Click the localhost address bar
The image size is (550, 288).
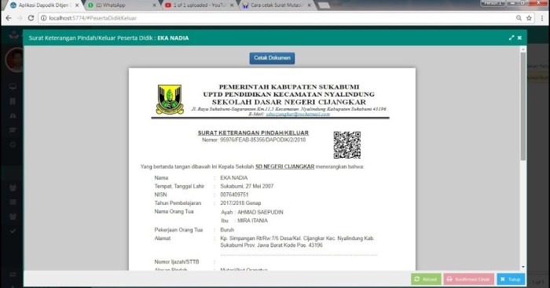point(277,18)
